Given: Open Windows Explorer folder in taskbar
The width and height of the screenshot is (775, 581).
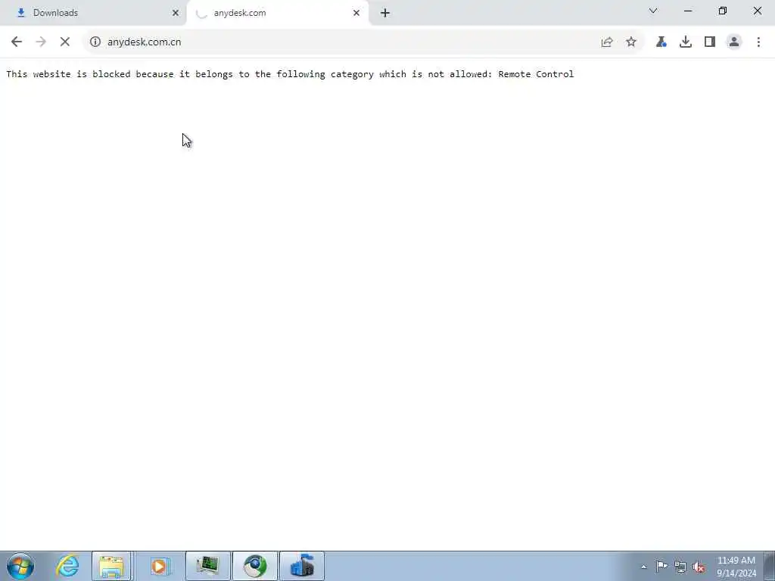Looking at the screenshot, I should [x=112, y=566].
